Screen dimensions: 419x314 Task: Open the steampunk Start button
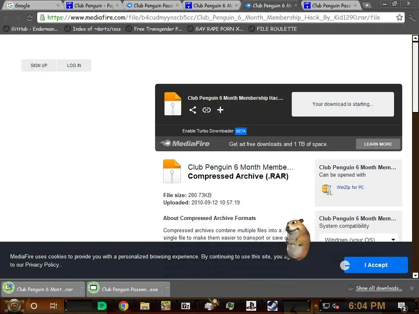[14, 306]
